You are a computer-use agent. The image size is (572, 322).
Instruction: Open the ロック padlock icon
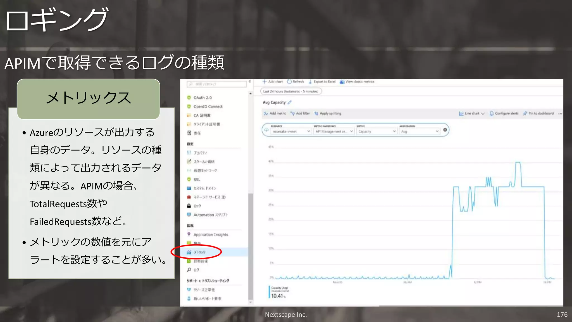tap(189, 206)
